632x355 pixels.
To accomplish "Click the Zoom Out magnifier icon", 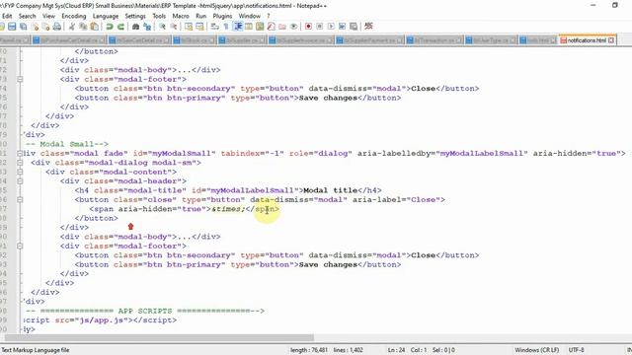I will (x=174, y=27).
